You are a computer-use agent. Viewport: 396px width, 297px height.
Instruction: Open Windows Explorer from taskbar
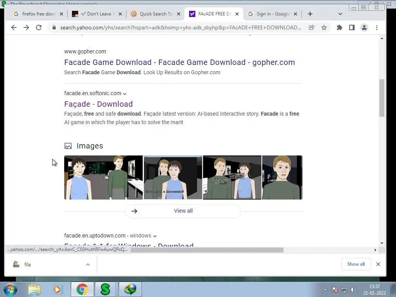pyautogui.click(x=34, y=289)
